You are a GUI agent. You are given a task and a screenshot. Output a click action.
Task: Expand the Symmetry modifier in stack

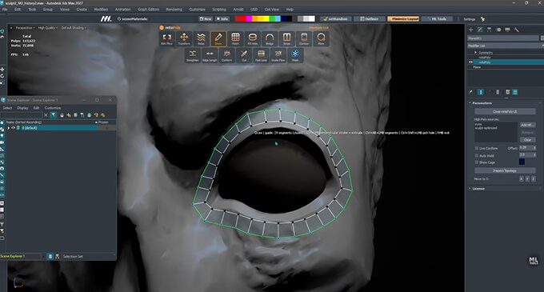point(475,52)
